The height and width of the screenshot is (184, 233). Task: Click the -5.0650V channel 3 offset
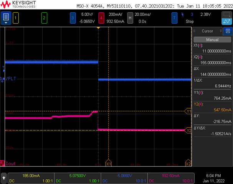coord(87,21)
